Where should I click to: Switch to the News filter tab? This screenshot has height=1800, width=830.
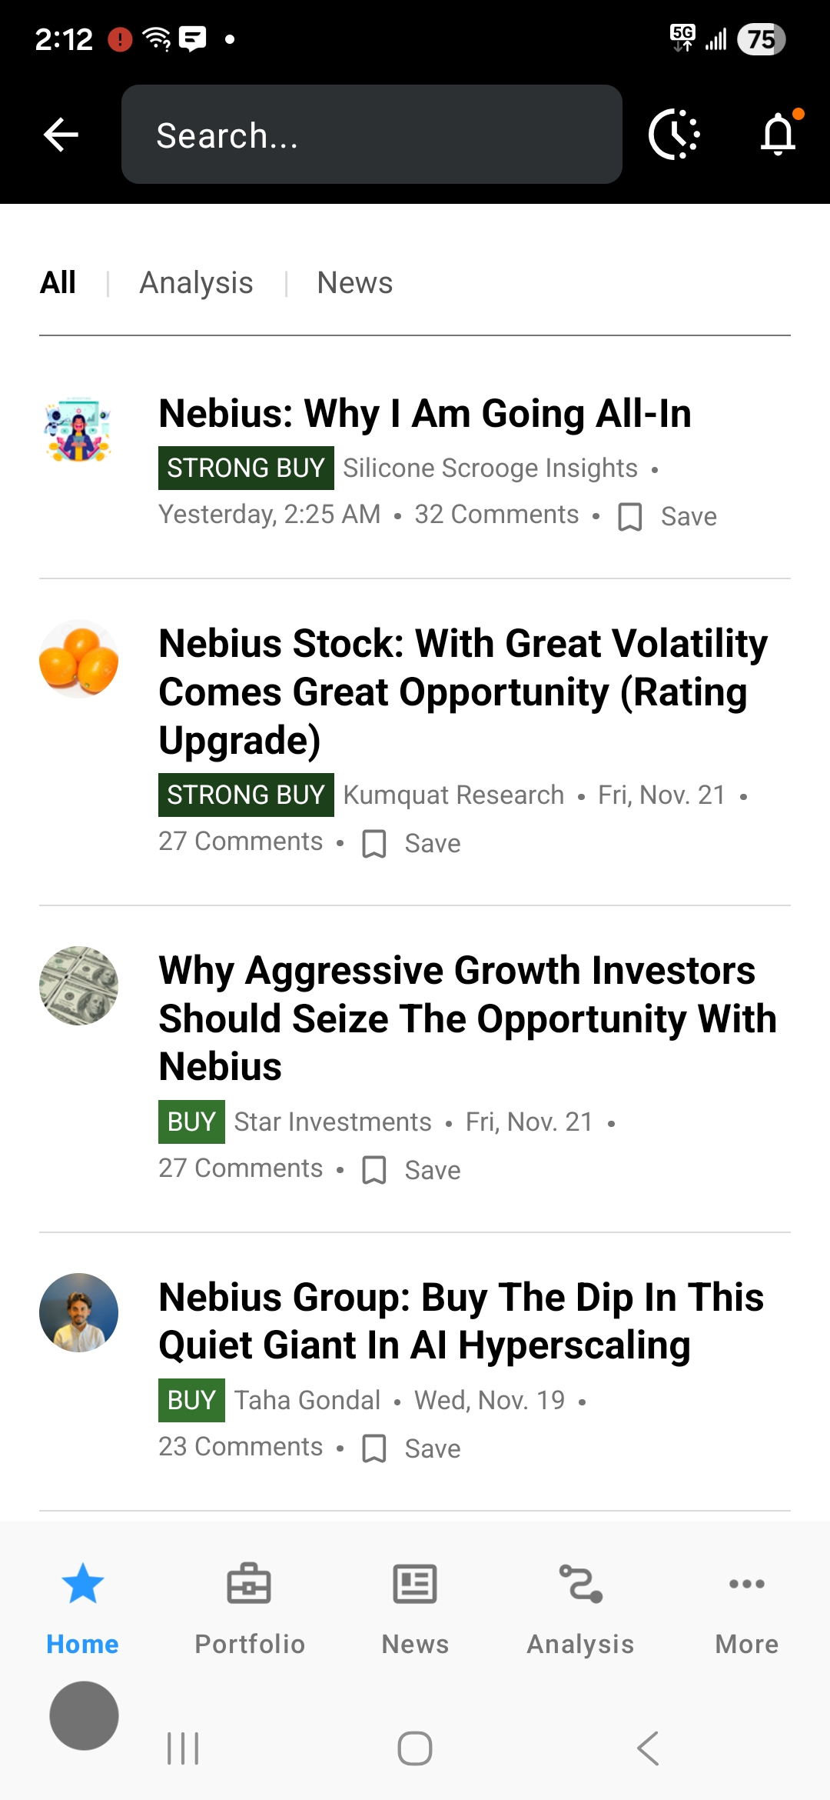click(354, 283)
